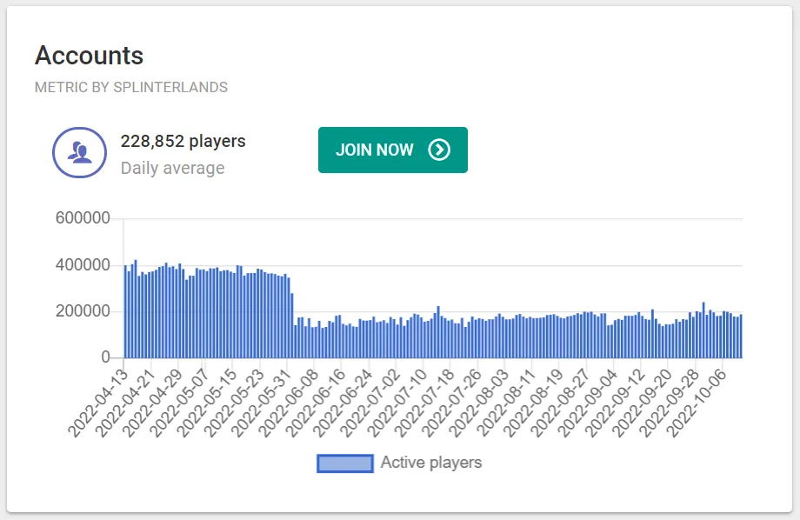
Task: Click the Daily average label
Action: click(172, 168)
